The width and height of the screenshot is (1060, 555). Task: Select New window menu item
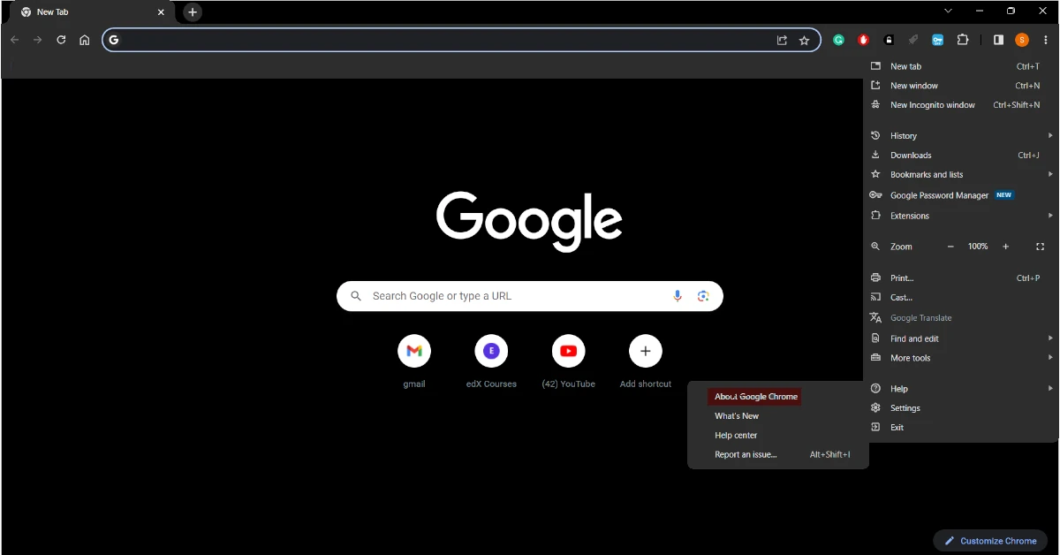961,86
